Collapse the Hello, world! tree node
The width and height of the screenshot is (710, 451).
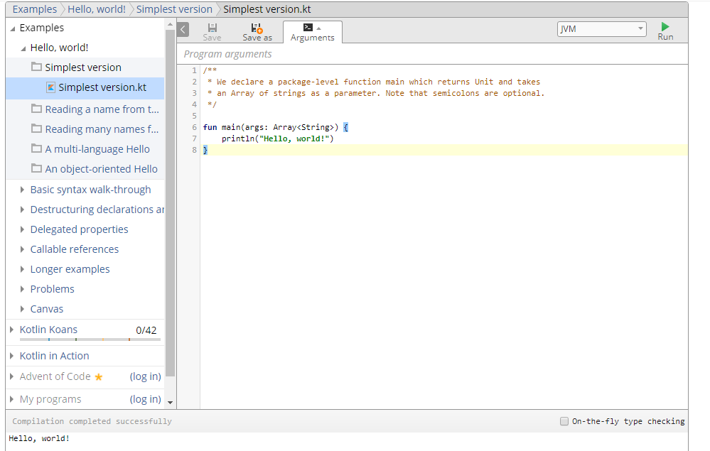[23, 48]
